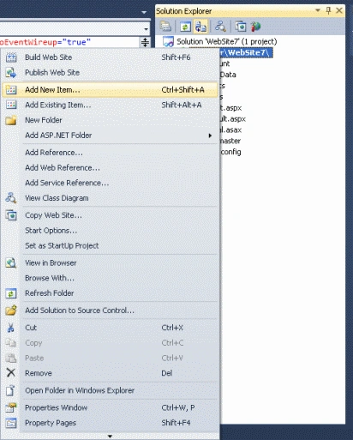This screenshot has width=353, height=440.
Task: Click the Refresh icon in Solution Explorer toolbar
Action: tap(185, 27)
